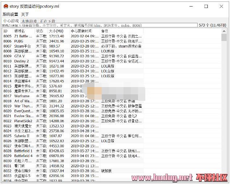Click the update time 2019-04-01 23:...
Image resolution: width=231 pixels, height=185 pixels.
(85, 156)
